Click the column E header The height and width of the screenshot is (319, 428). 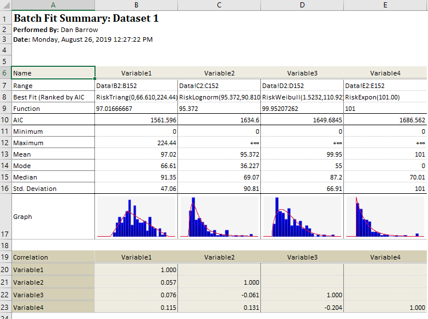385,5
